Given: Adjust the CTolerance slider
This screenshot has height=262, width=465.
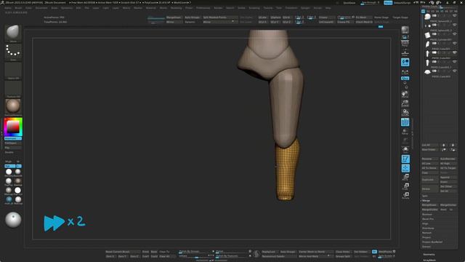Looking at the screenshot, I should 345,17.
